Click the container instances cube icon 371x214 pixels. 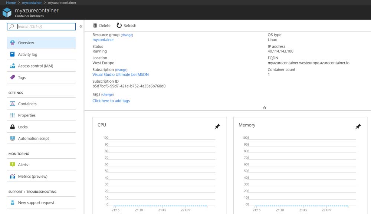pos(7,13)
